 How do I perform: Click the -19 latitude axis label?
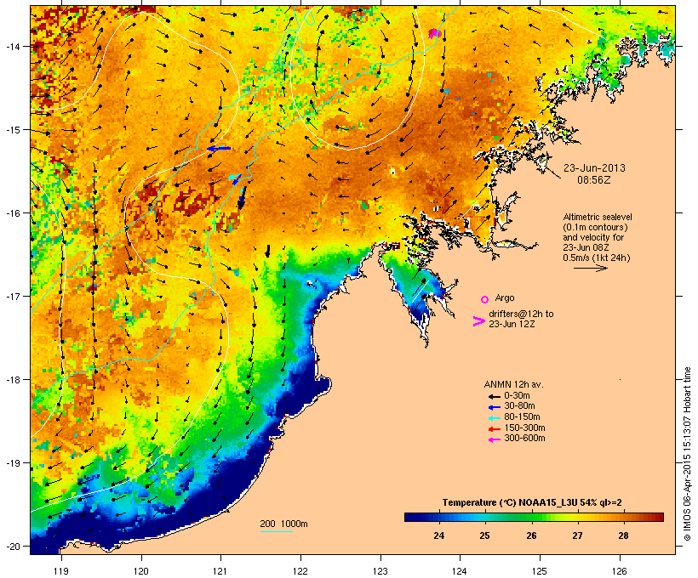(13, 463)
